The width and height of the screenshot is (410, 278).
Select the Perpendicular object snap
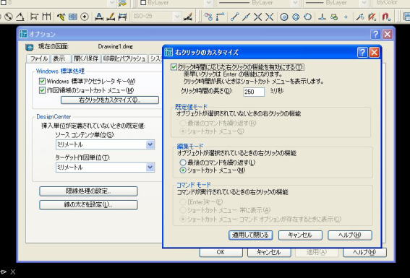coord(323,17)
